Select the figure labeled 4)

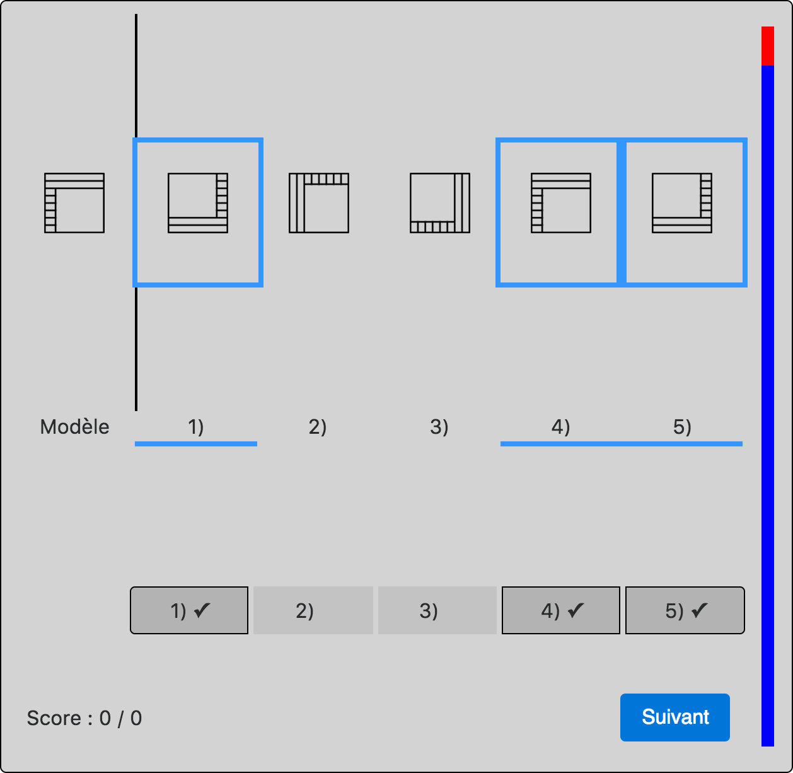(560, 202)
